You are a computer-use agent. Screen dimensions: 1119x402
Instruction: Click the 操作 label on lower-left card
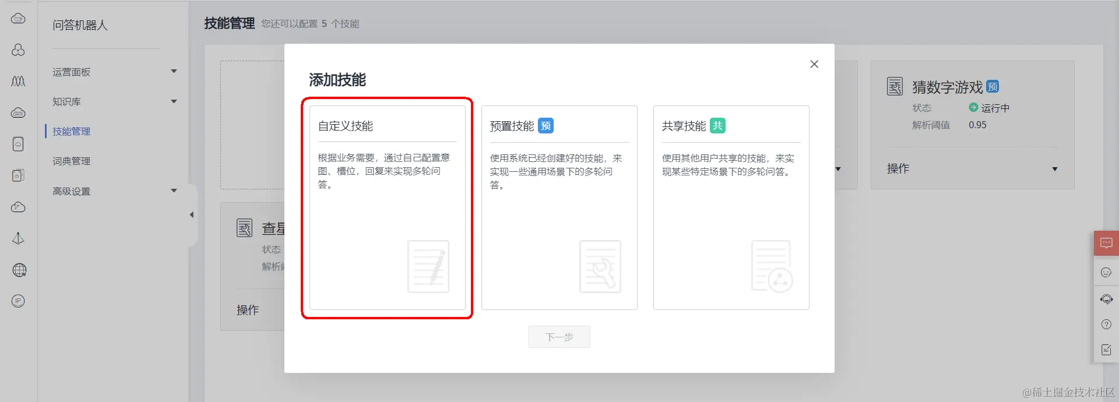click(x=248, y=310)
